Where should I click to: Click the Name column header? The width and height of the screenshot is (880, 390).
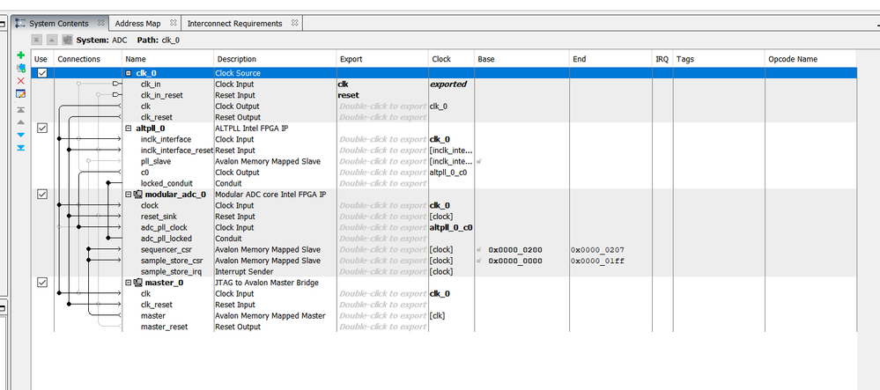point(167,59)
